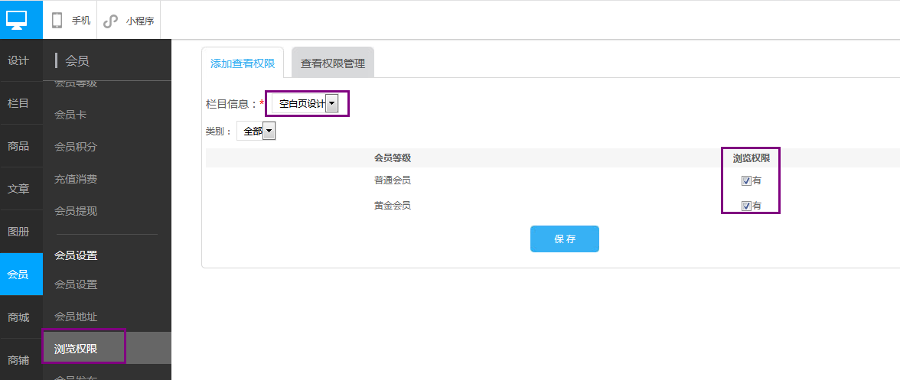The width and height of the screenshot is (900, 380).
Task: Open 会员地址 in the member submenu
Action: [x=76, y=317]
